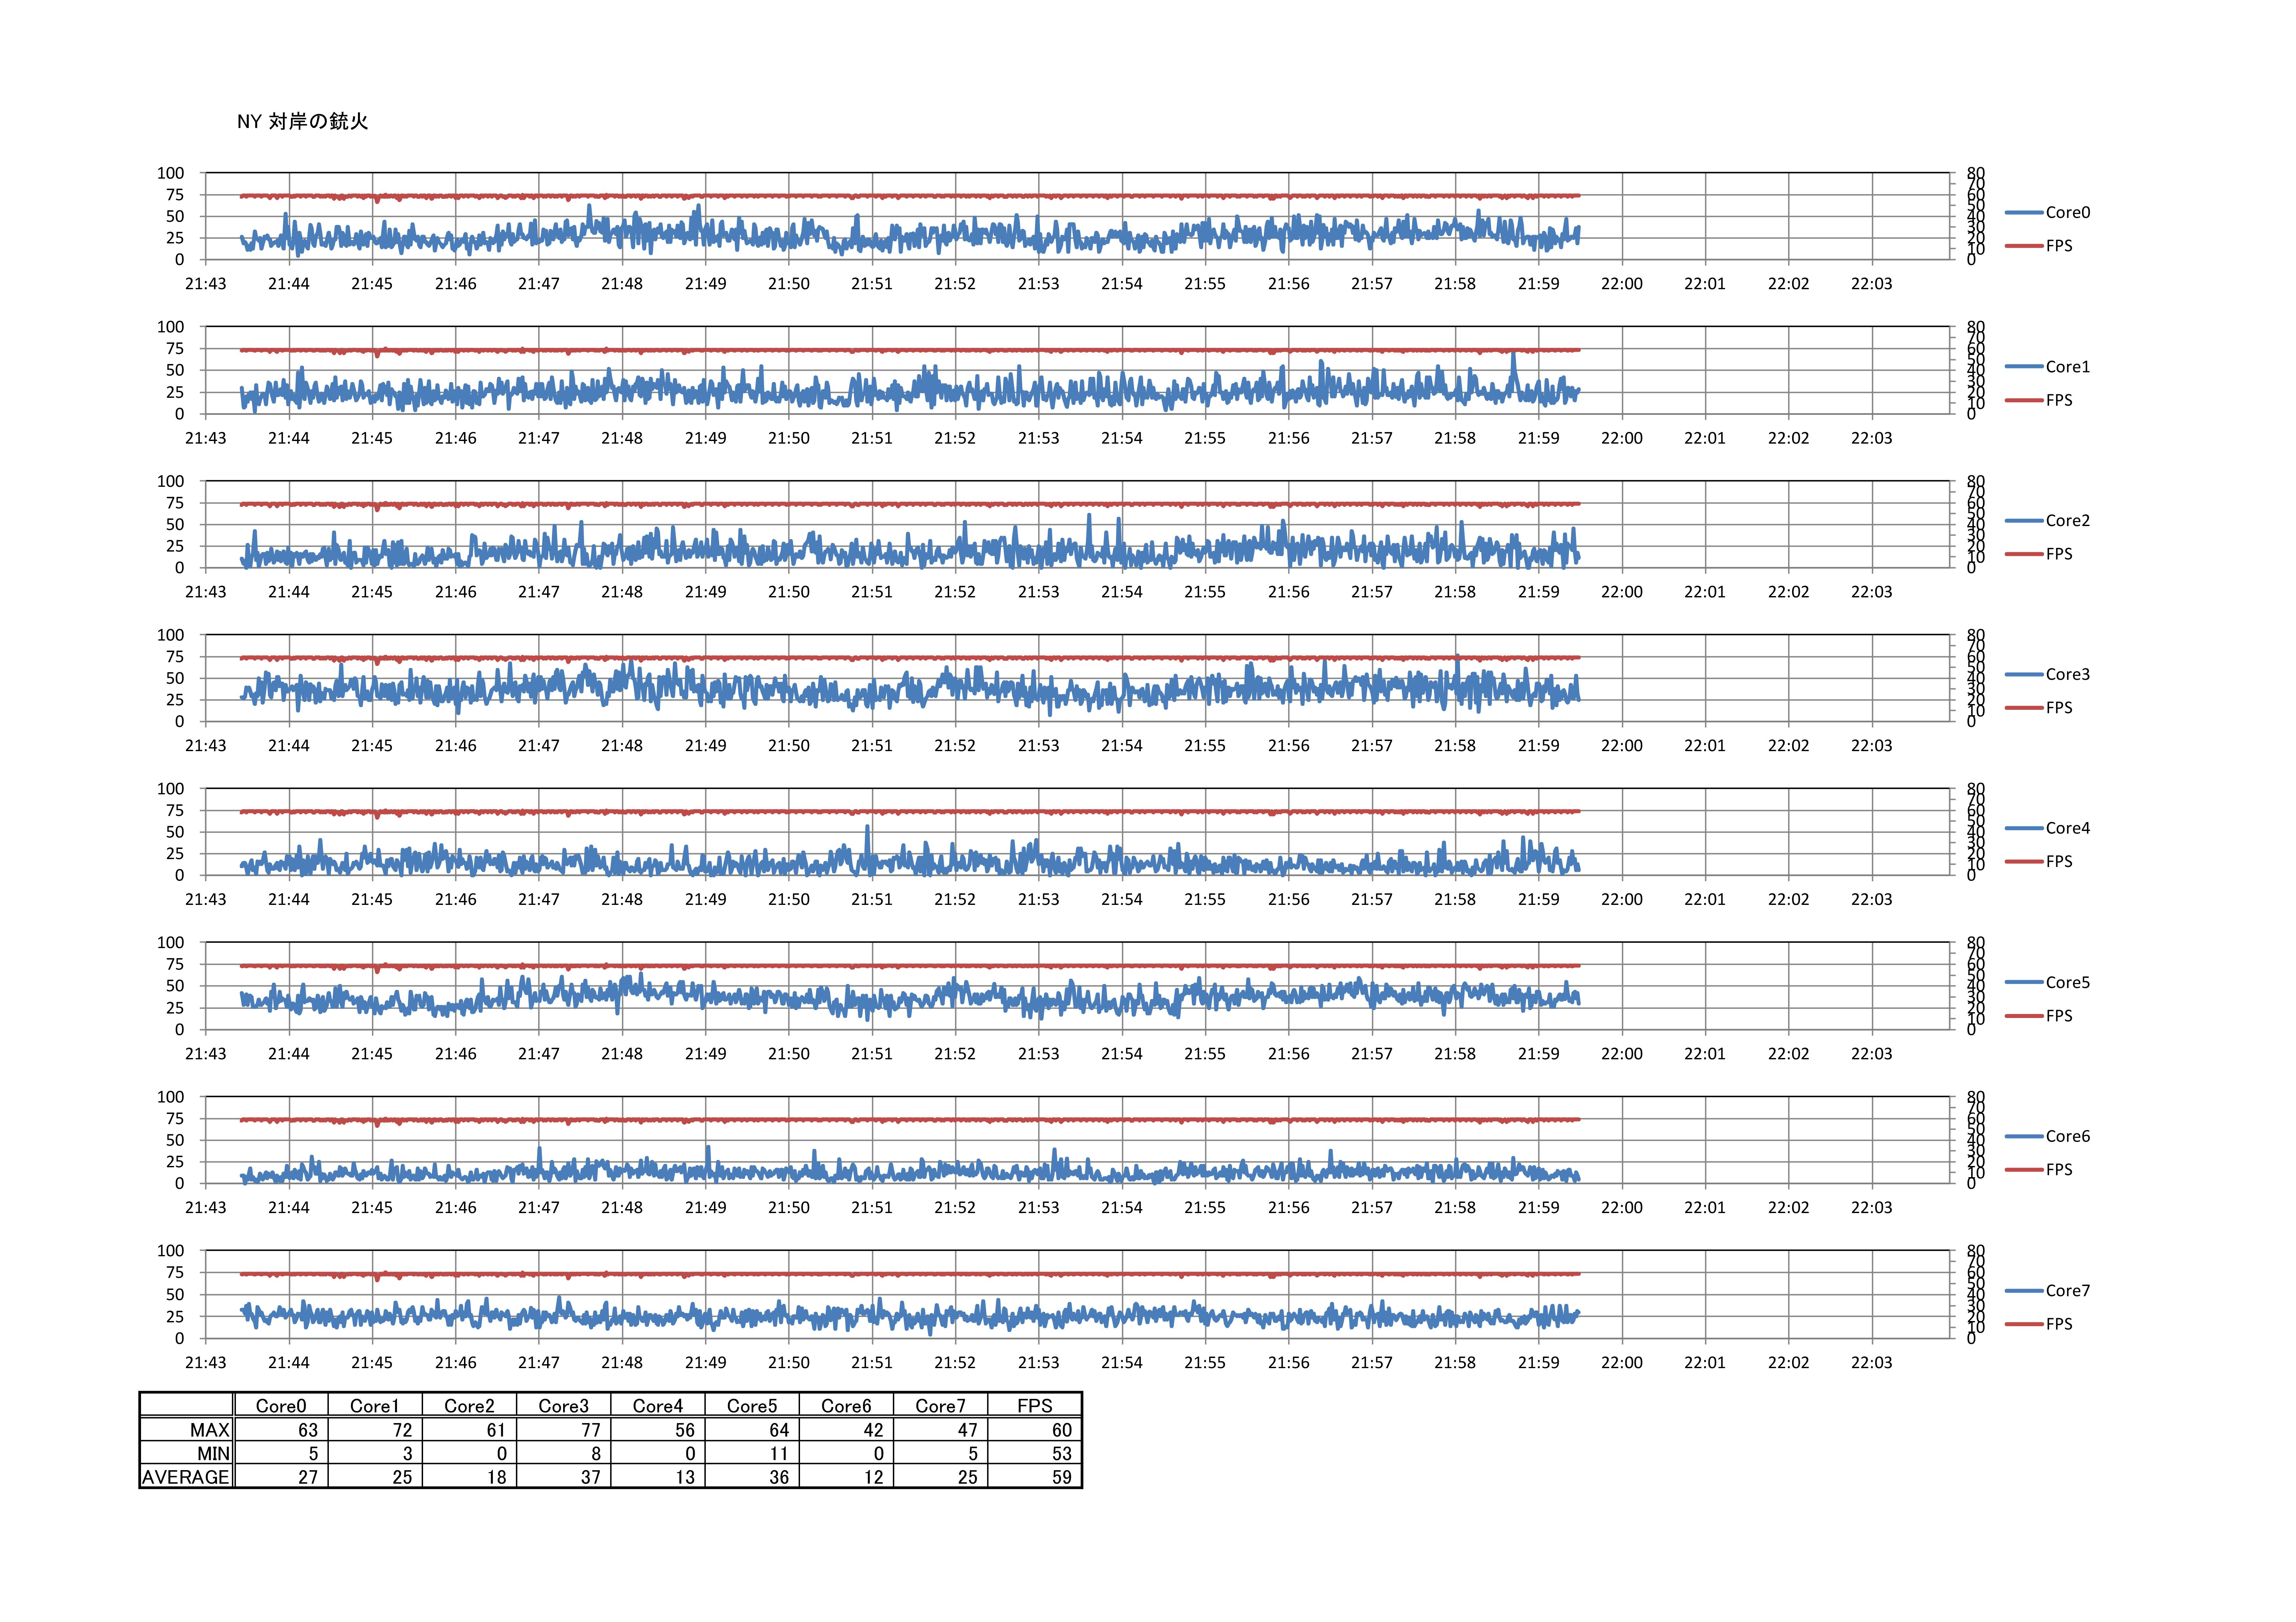Click the Core0 column header in table

click(x=281, y=1405)
